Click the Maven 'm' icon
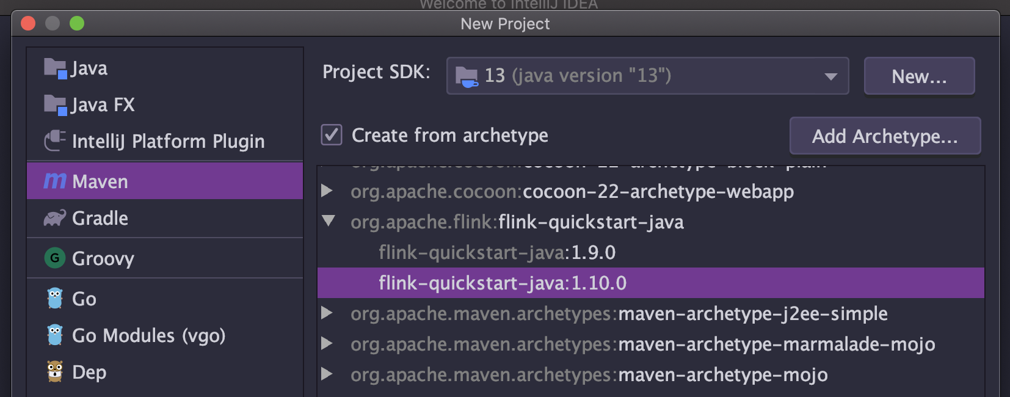1010x397 pixels. pyautogui.click(x=55, y=181)
